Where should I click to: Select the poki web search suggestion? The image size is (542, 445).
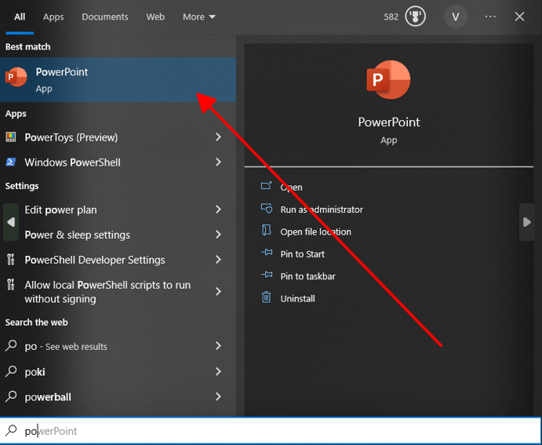click(x=36, y=371)
